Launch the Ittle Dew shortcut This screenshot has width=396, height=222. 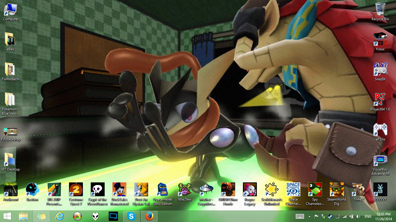(x=185, y=192)
